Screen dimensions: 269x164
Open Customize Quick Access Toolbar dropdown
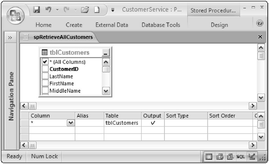point(113,10)
